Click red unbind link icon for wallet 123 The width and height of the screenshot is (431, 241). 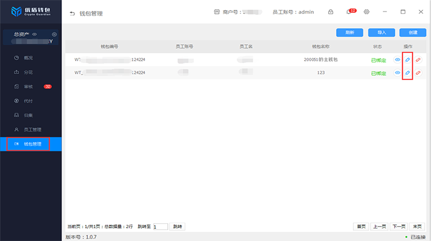coord(418,73)
